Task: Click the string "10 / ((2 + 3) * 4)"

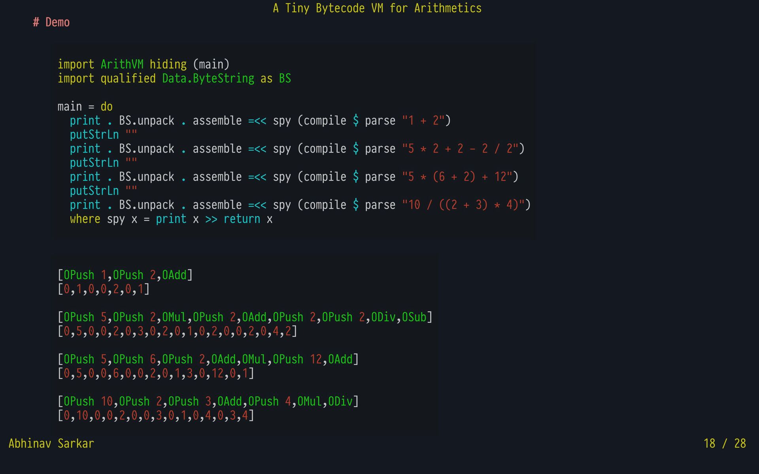Action: click(x=463, y=205)
